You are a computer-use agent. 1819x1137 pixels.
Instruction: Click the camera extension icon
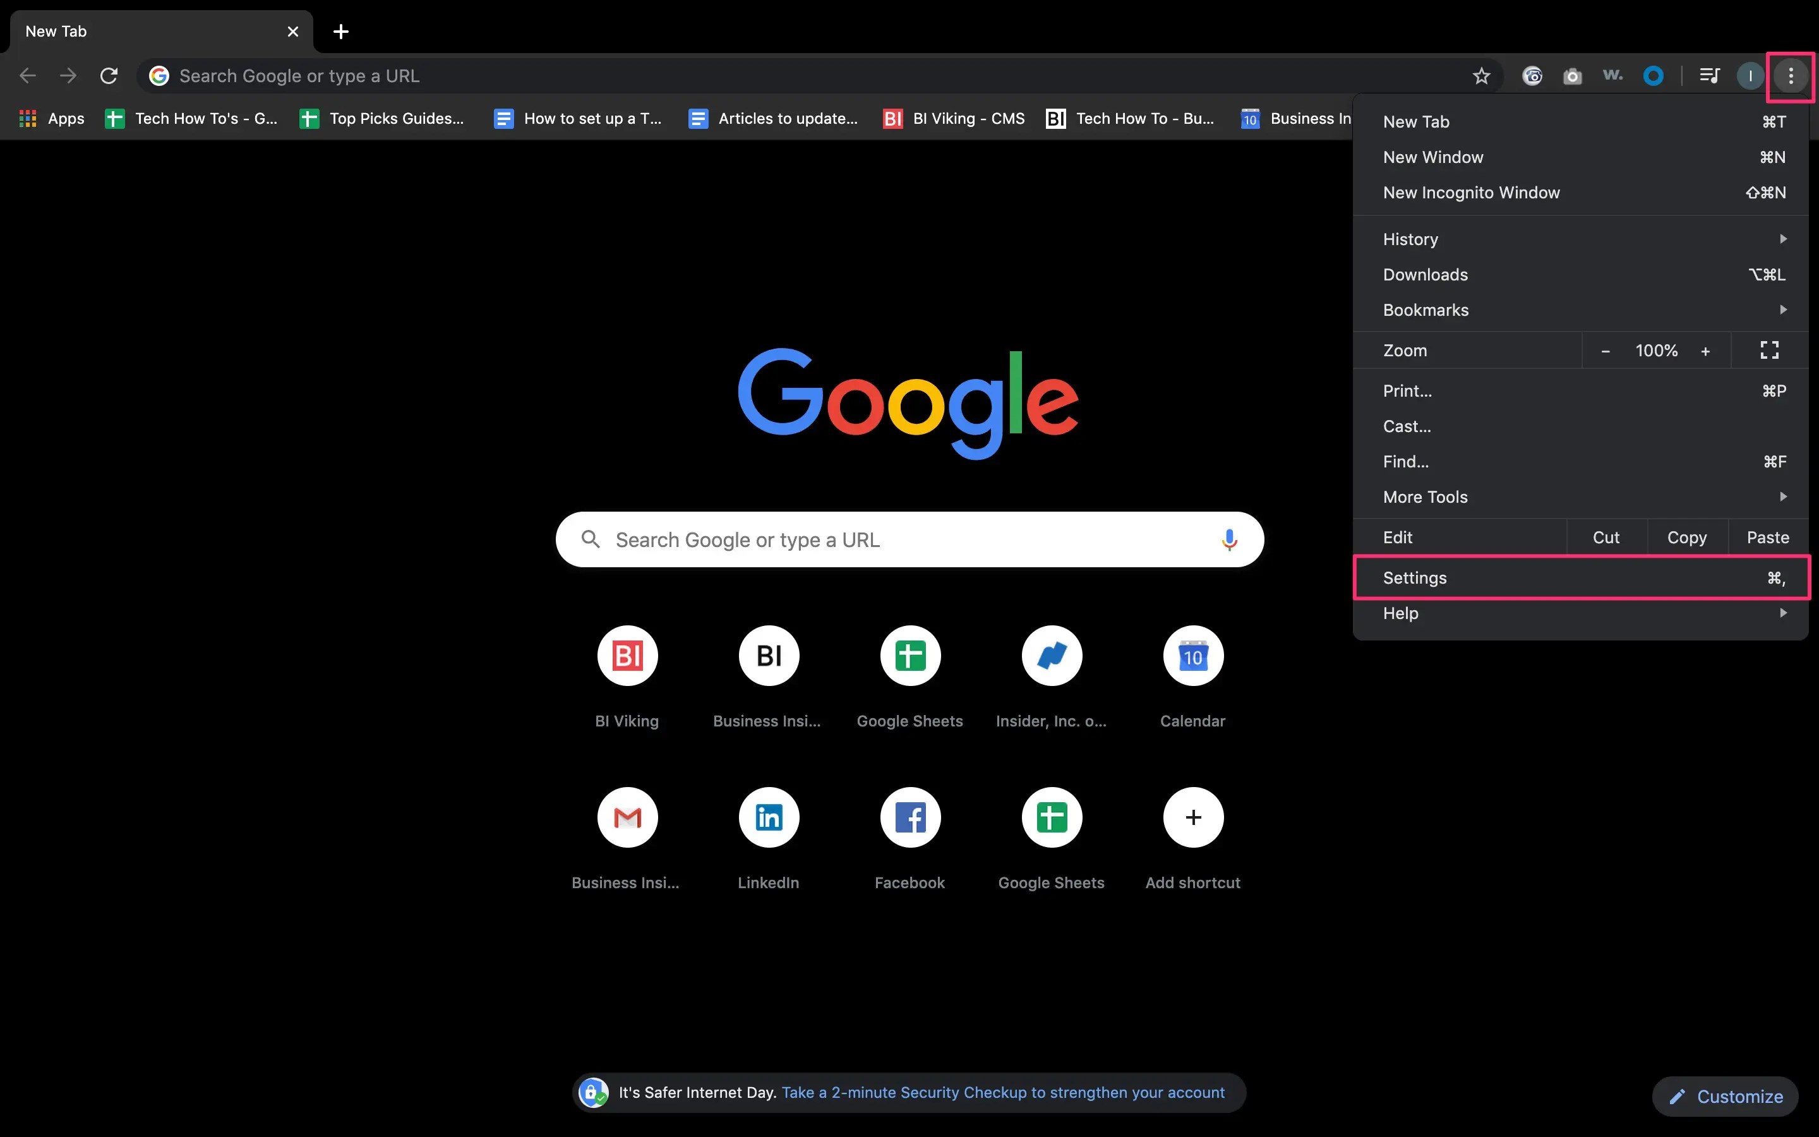tap(1573, 76)
